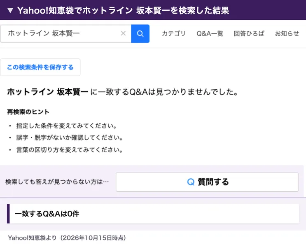The width and height of the screenshot is (306, 247).
Task: Click the header title Yahoo!知恵袋でホットライン 坂本賢一を検索した結果
Action: [x=123, y=10]
